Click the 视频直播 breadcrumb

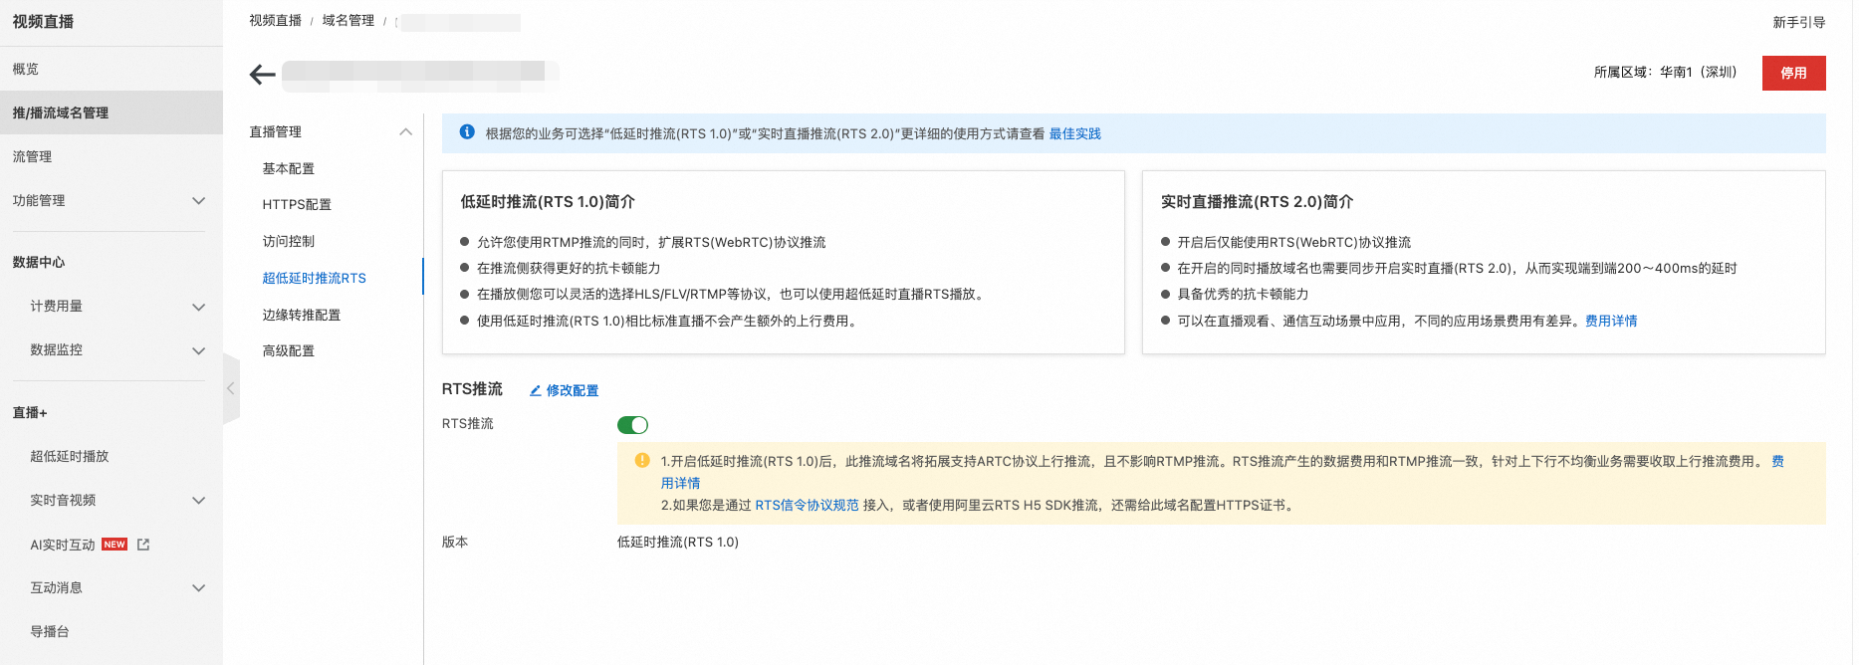[x=275, y=20]
